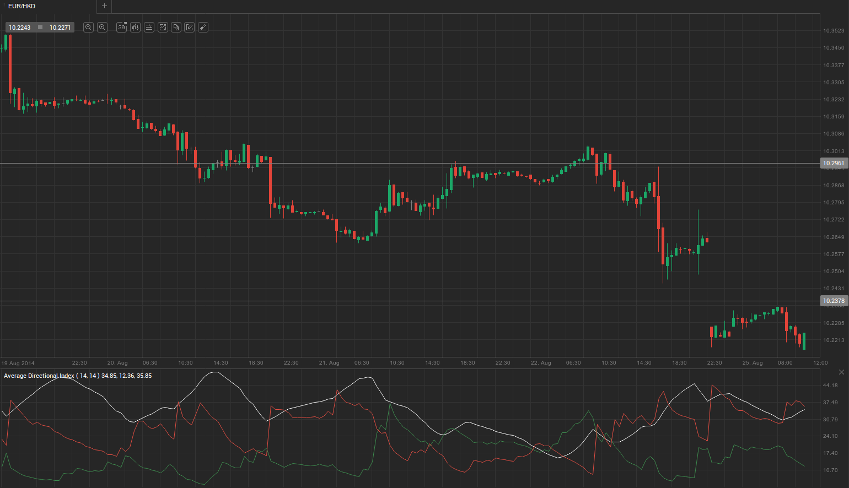Click the overlapping squares copy icon
Image resolution: width=849 pixels, height=488 pixels.
pos(176,27)
